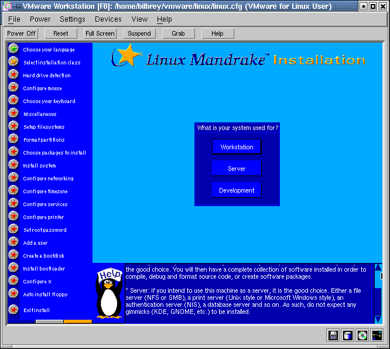
Task: Click the hard disk status icon
Action: [348, 336]
